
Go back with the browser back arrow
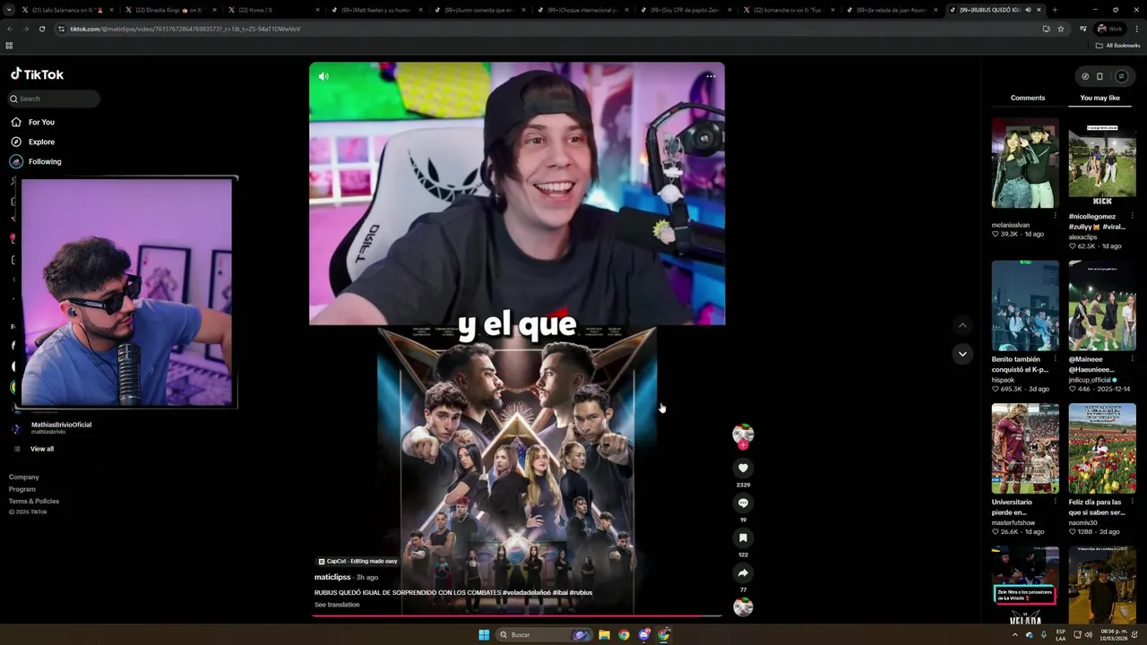pos(10,29)
